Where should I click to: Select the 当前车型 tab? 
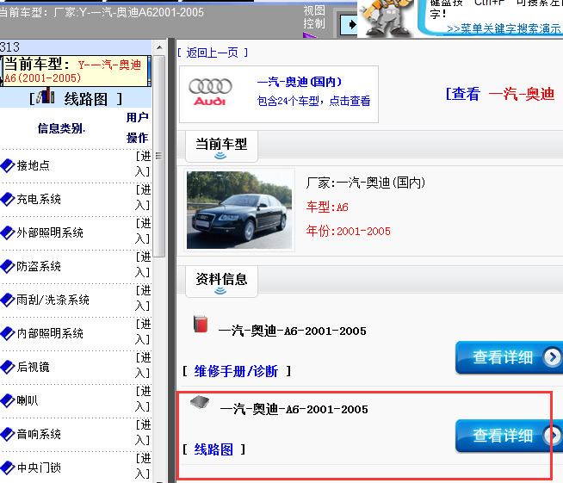[x=221, y=146]
